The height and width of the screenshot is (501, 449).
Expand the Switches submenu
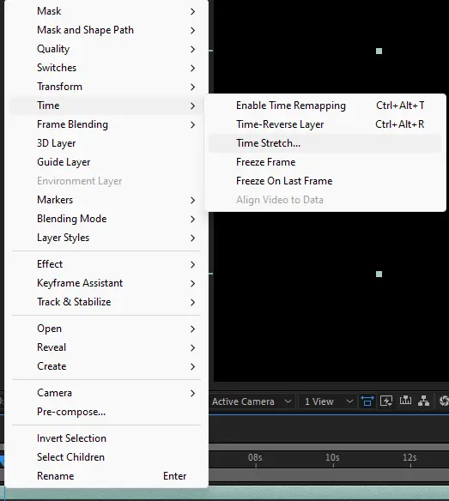(106, 68)
